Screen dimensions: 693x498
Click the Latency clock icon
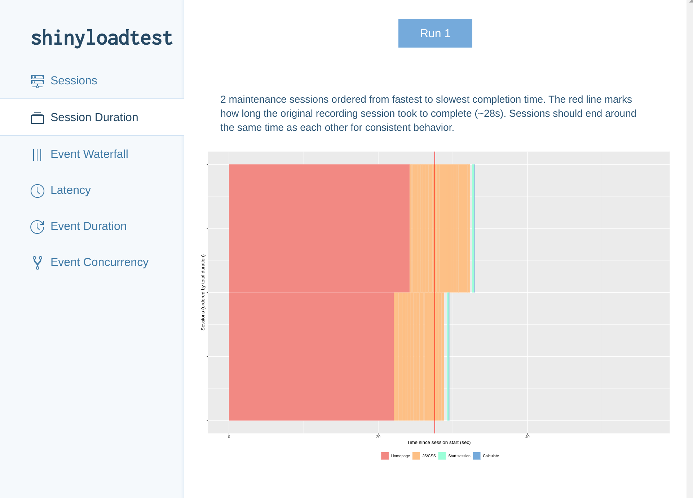[37, 191]
